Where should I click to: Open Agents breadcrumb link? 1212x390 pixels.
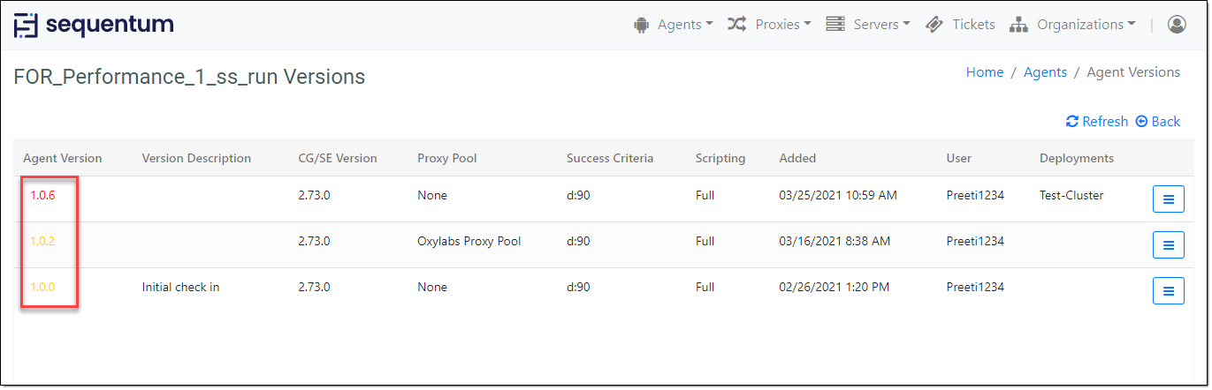pyautogui.click(x=1045, y=72)
